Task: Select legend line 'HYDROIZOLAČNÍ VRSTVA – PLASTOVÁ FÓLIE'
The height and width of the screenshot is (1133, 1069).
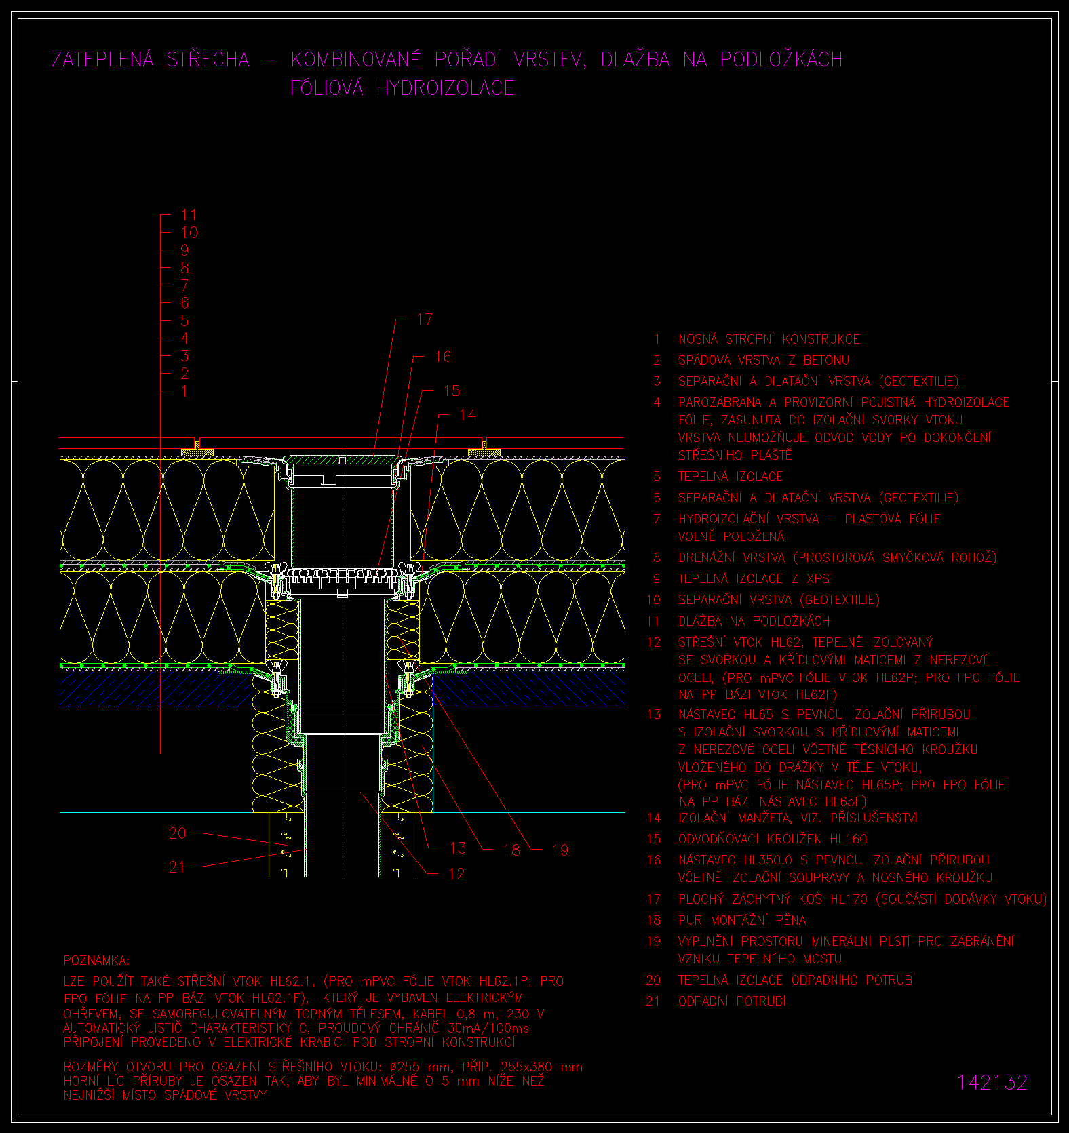Action: pos(809,519)
